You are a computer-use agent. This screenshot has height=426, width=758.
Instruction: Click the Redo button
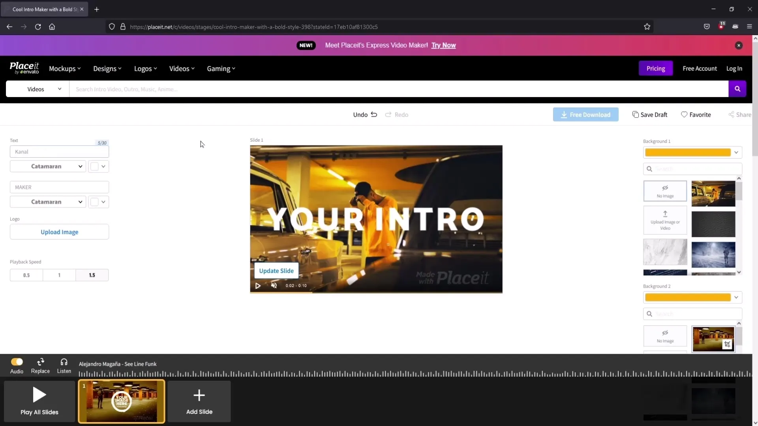397,114
